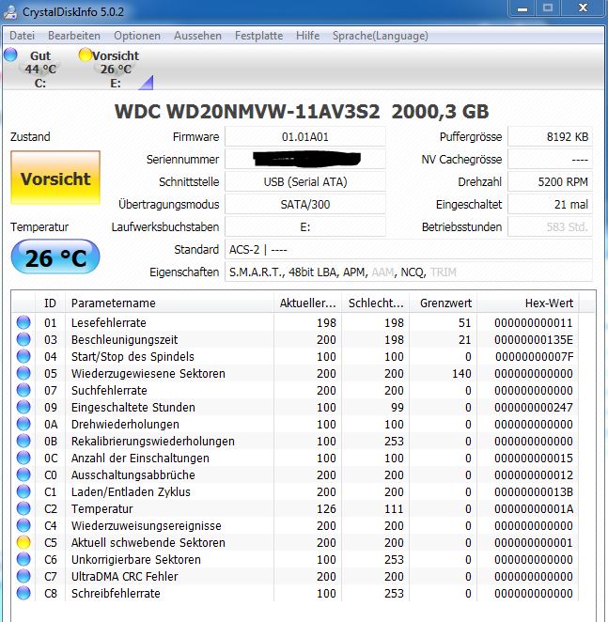The width and height of the screenshot is (608, 622).
Task: Click the Parametername column header
Action: pos(169,303)
